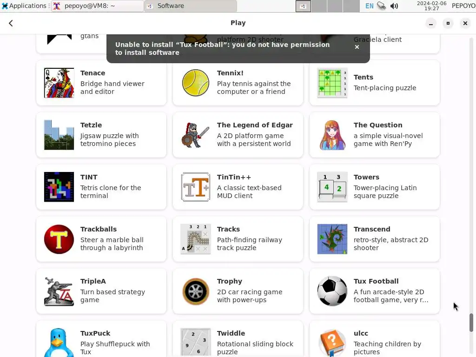Screen dimensions: 476x357
Task: Open the Tenace title text
Action: point(93,73)
